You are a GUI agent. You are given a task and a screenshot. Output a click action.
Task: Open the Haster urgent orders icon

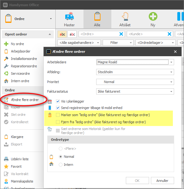[x=69, y=16]
